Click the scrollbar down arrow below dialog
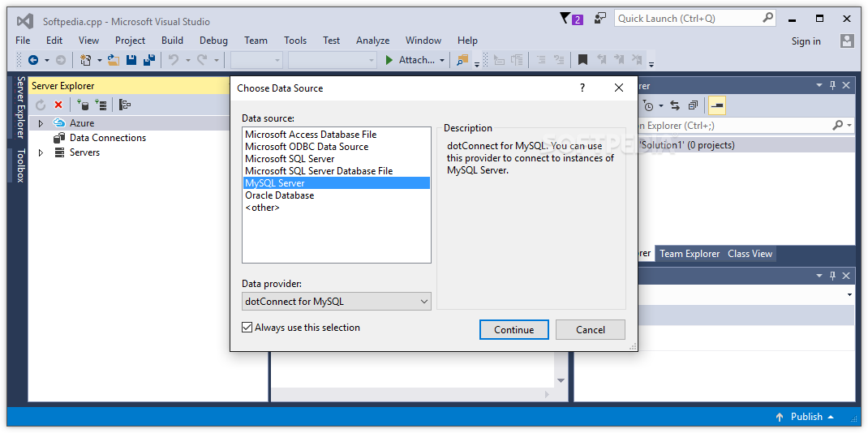The image size is (868, 433). [561, 381]
